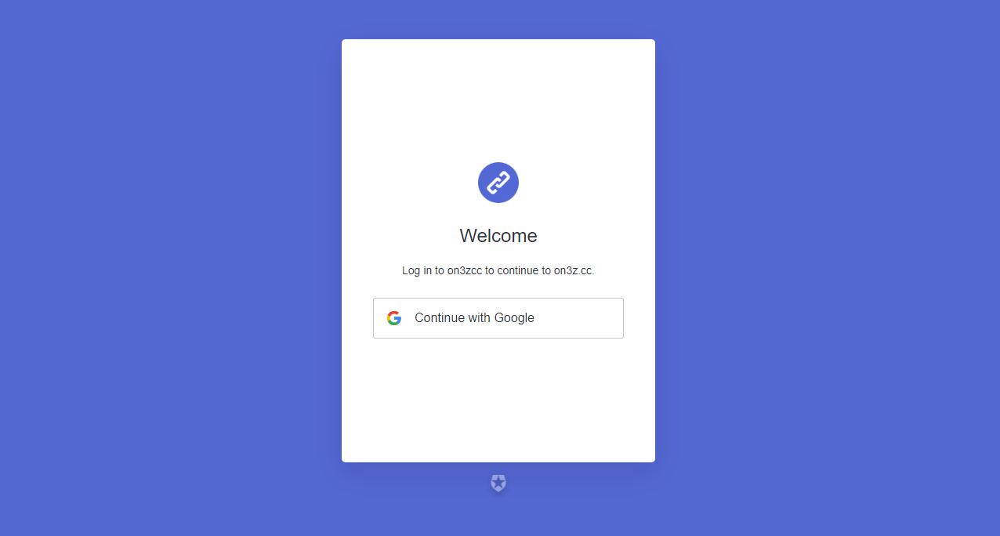Click the 'on3zcc' tenant name in subtitle
The image size is (1000, 536).
tap(465, 270)
